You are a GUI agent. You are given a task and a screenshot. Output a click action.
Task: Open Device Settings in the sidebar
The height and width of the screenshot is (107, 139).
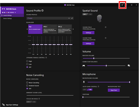[7, 19]
